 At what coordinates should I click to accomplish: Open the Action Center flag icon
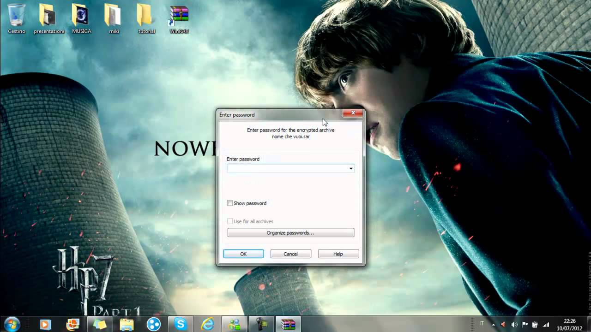pyautogui.click(x=525, y=324)
